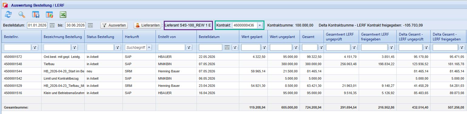This screenshot has height=114, width=467.
Task: Open calendar icon in Bestelldatum column filter
Action: pyautogui.click(x=227, y=47)
